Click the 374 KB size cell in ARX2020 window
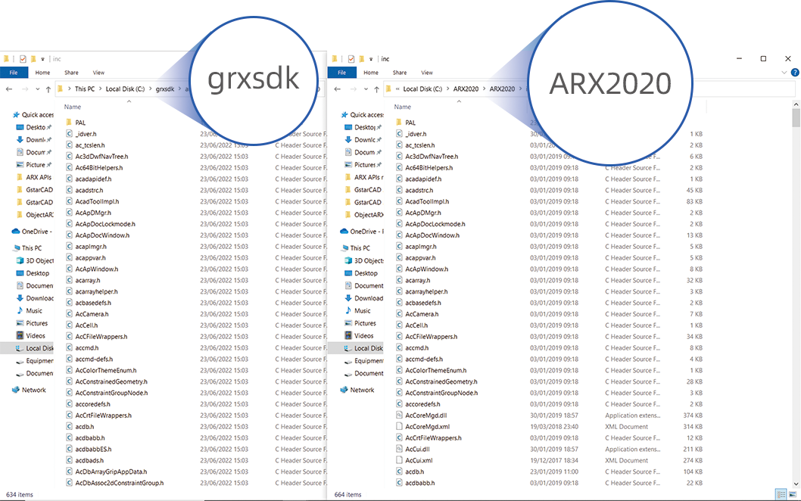Viewport: 801px width, 501px height. point(692,415)
